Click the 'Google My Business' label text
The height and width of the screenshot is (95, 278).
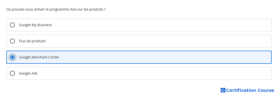pyautogui.click(x=35, y=25)
